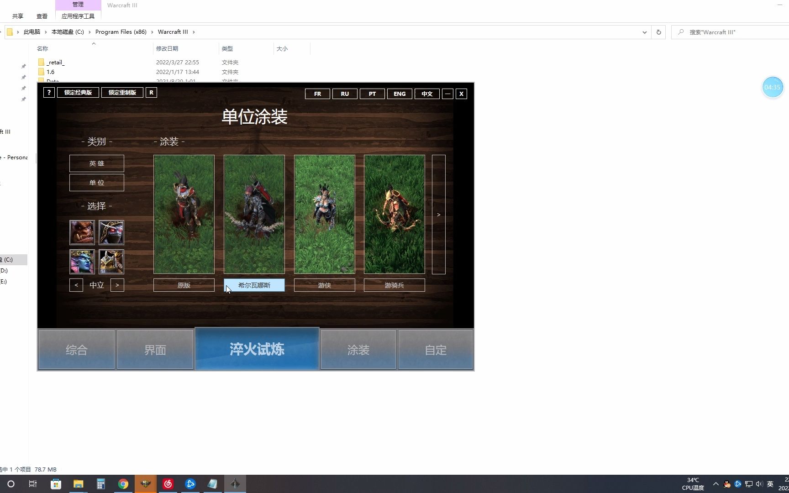789x493 pixels.
Task: Click the Sylvanas skin preview thumbnail
Action: (x=254, y=215)
